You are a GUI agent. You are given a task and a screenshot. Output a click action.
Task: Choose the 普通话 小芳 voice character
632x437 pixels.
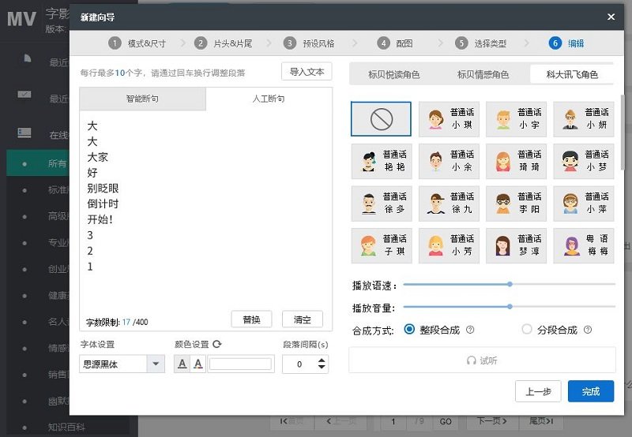click(x=449, y=245)
